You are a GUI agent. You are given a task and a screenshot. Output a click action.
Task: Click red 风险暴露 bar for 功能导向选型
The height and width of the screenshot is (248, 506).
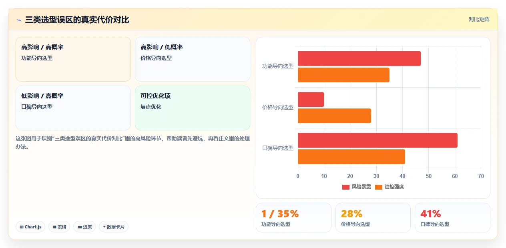click(x=359, y=58)
